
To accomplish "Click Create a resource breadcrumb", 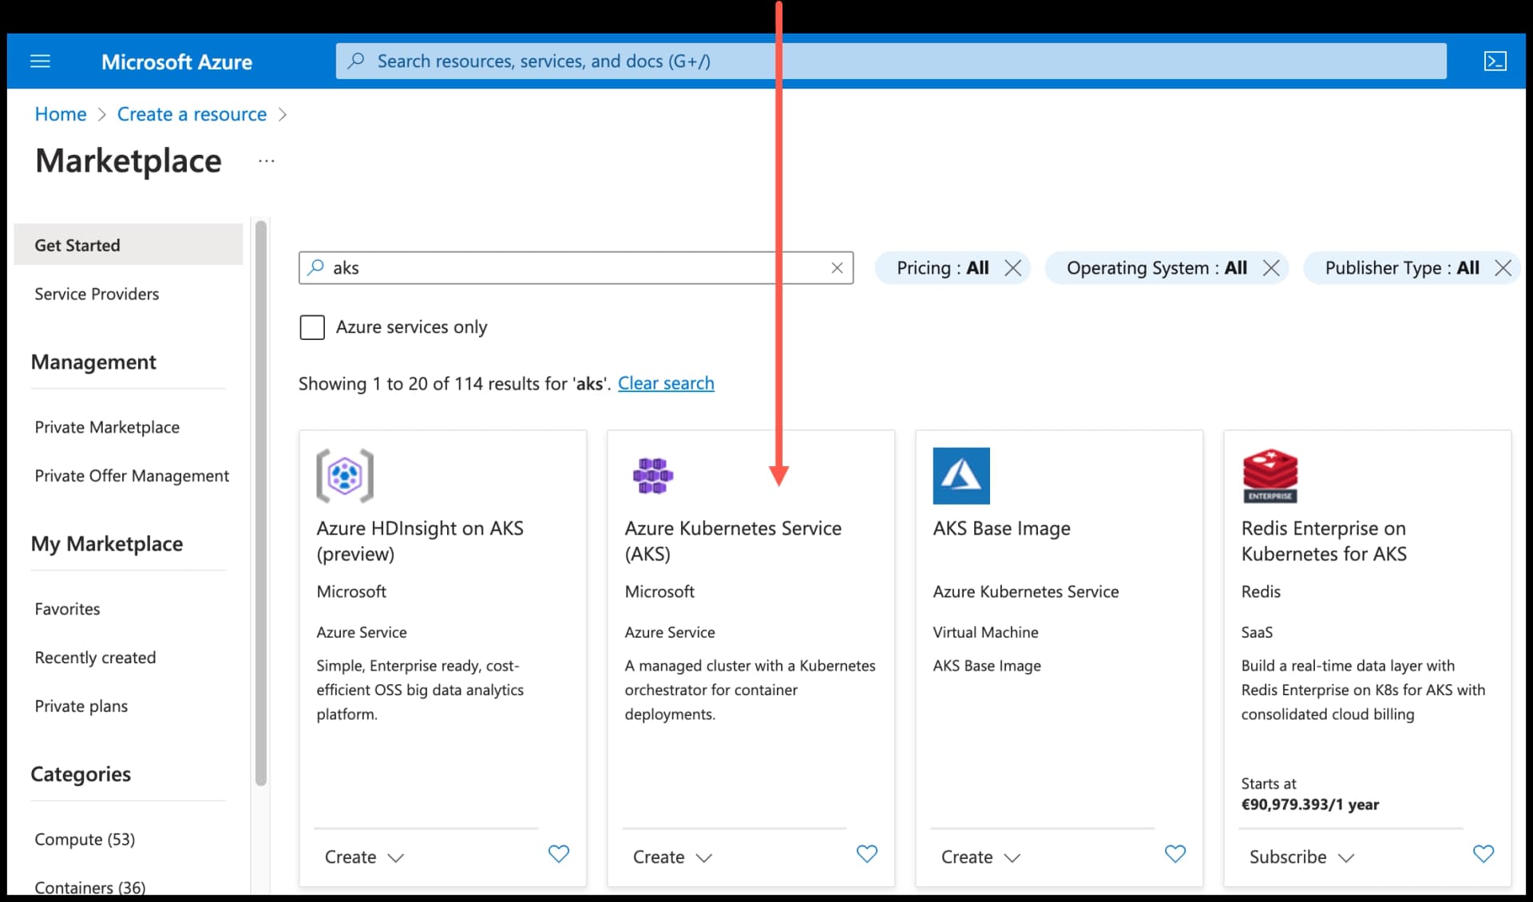I will pyautogui.click(x=192, y=114).
